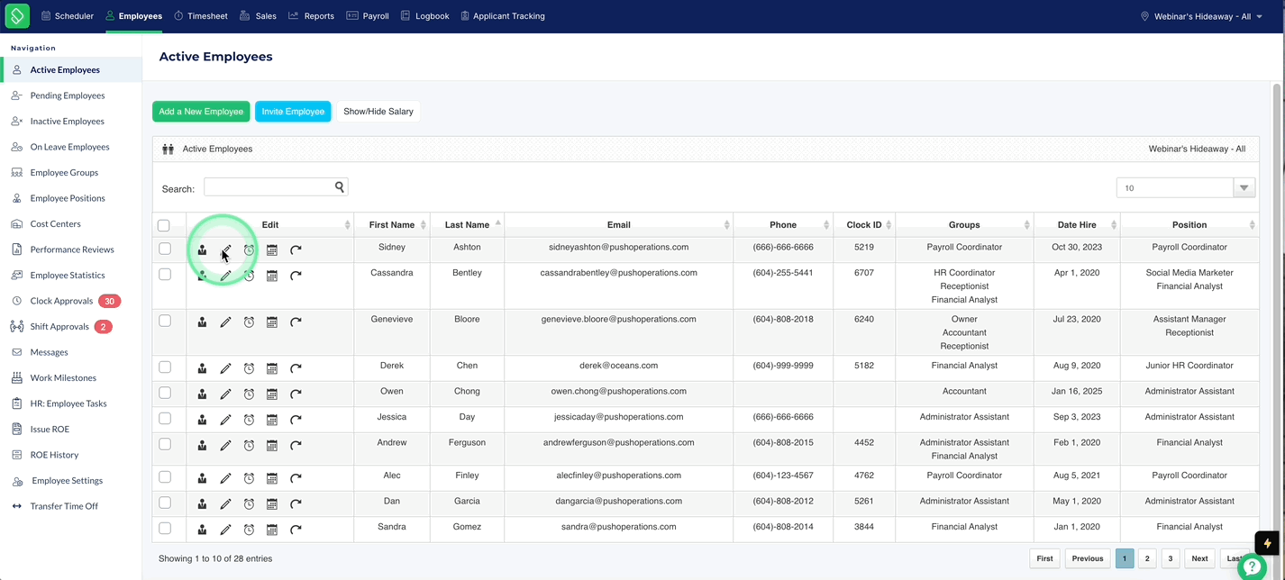Click Add a New Employee button

(201, 112)
